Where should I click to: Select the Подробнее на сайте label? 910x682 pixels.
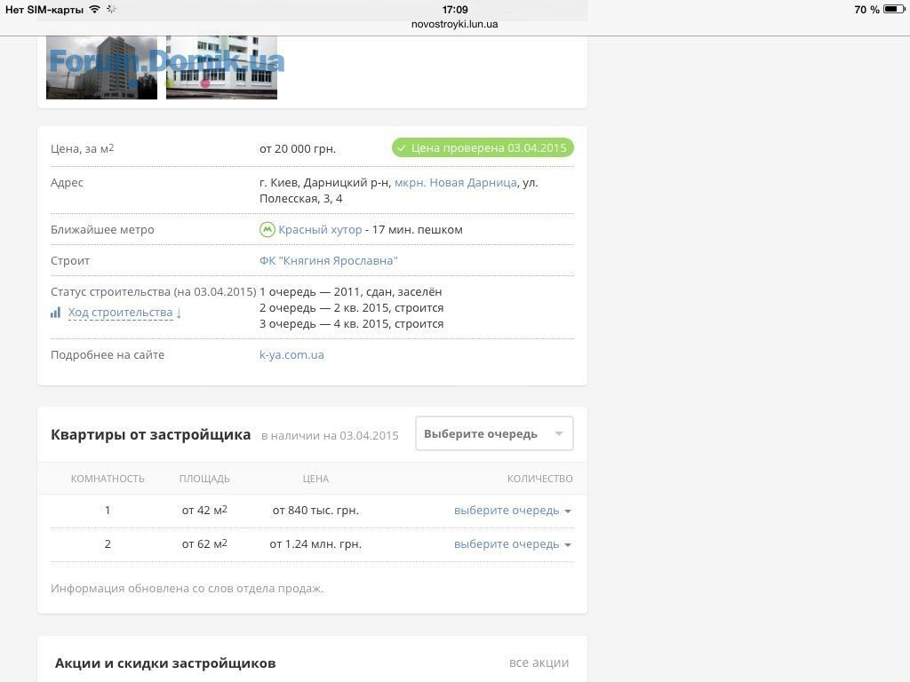click(108, 355)
